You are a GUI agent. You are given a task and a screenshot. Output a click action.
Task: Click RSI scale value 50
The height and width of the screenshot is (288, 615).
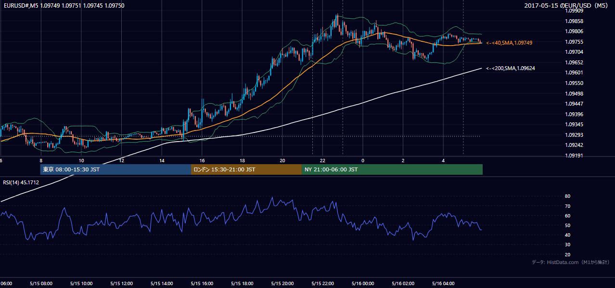click(567, 225)
